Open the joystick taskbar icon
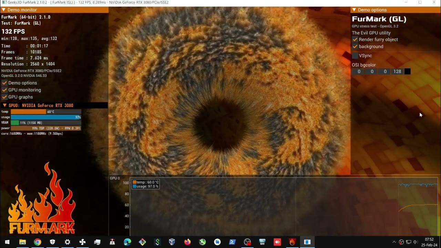 click(x=112, y=242)
